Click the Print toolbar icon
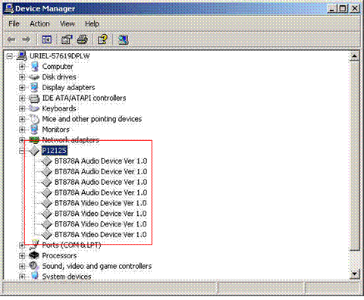Viewport: 364px width, 300px height. (x=82, y=39)
